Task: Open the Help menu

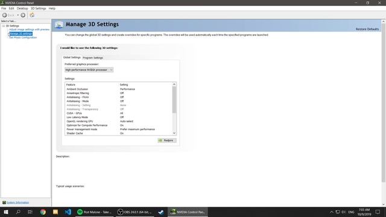Action: (52, 8)
